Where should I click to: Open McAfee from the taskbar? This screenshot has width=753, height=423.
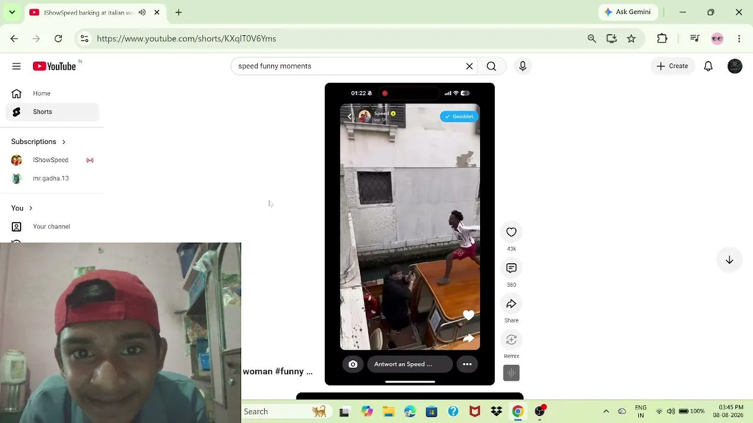click(x=475, y=412)
